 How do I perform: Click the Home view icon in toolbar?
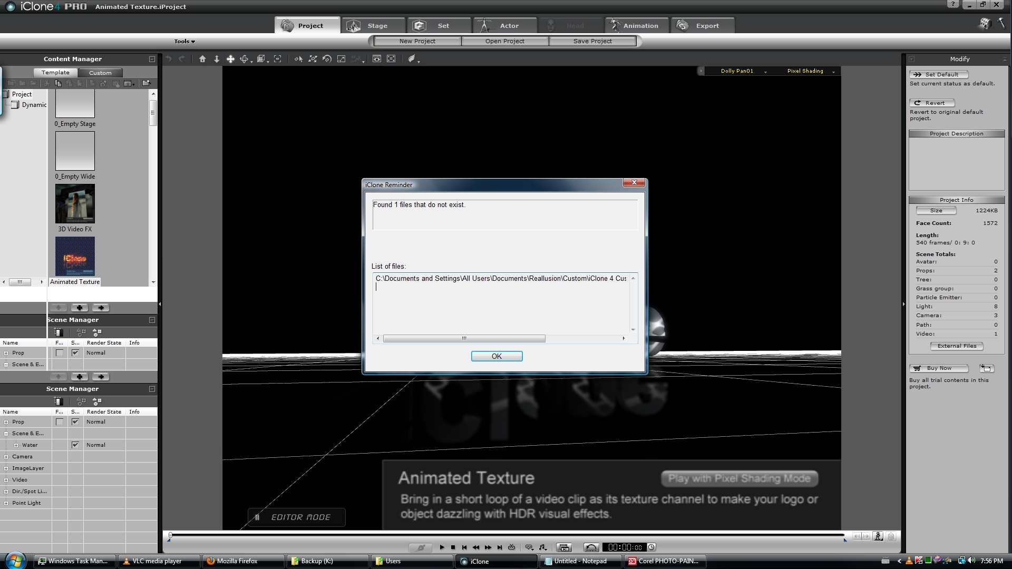(202, 59)
